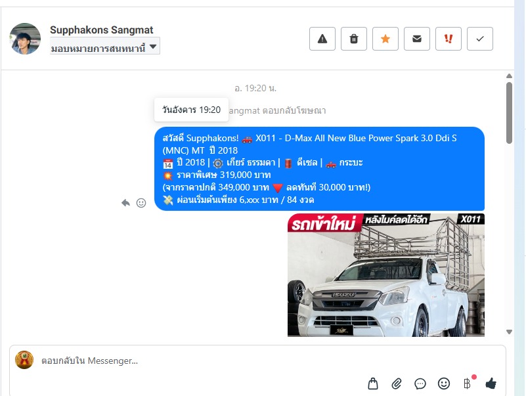
Task: Click scrollbar up arrow in chat
Action: tap(509, 76)
